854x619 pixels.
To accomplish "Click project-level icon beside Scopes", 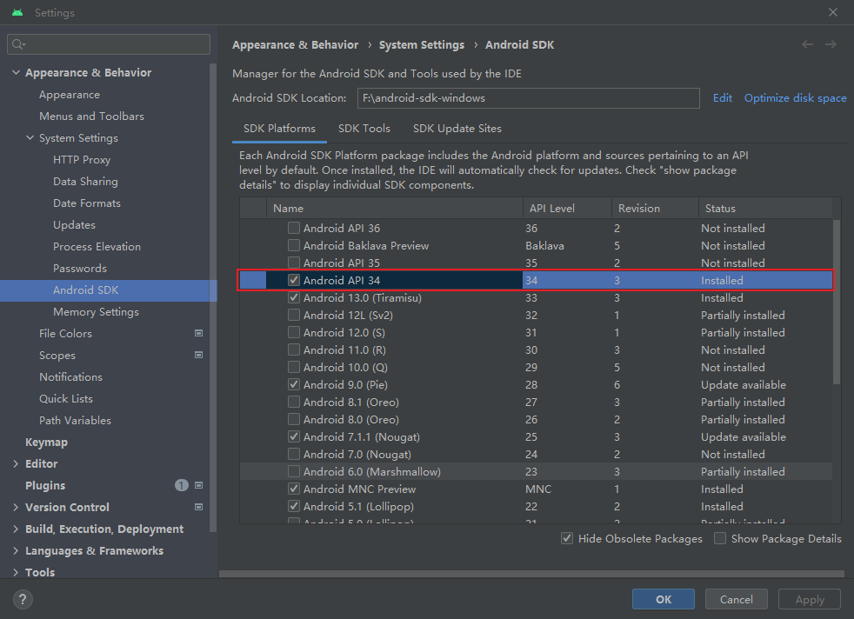I will coord(198,355).
